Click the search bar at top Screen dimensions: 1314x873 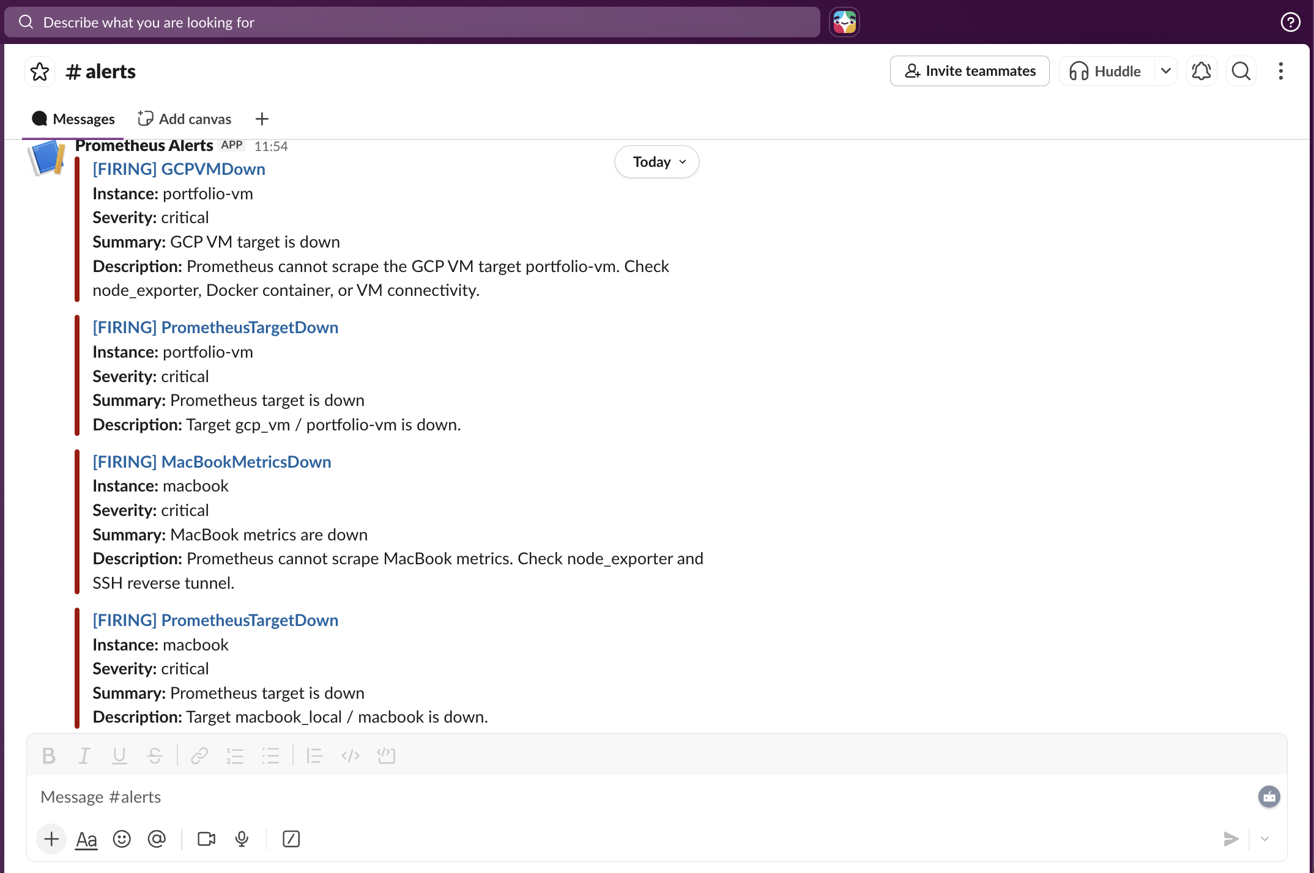click(x=412, y=22)
